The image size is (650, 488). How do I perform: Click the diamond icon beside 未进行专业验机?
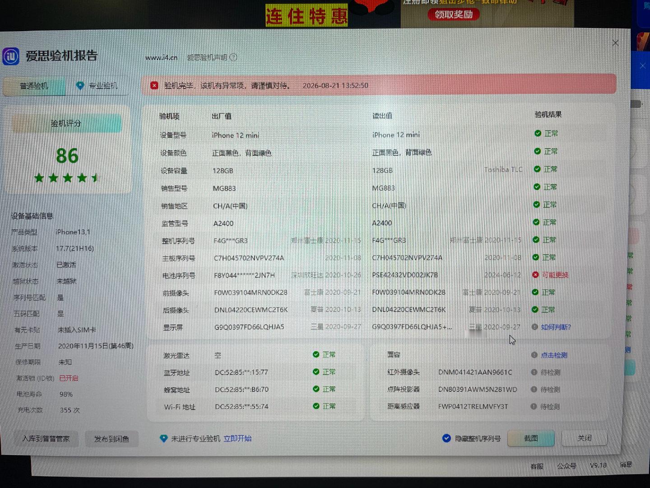pos(164,439)
